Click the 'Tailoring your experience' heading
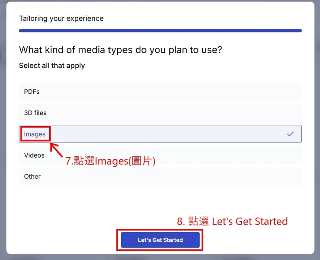This screenshot has width=320, height=260. (x=61, y=19)
